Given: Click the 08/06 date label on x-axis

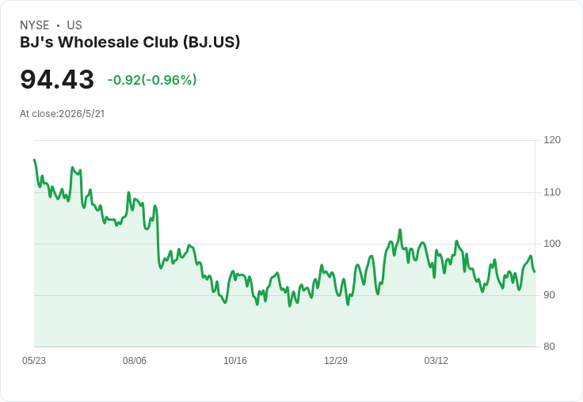Looking at the screenshot, I should coord(135,360).
